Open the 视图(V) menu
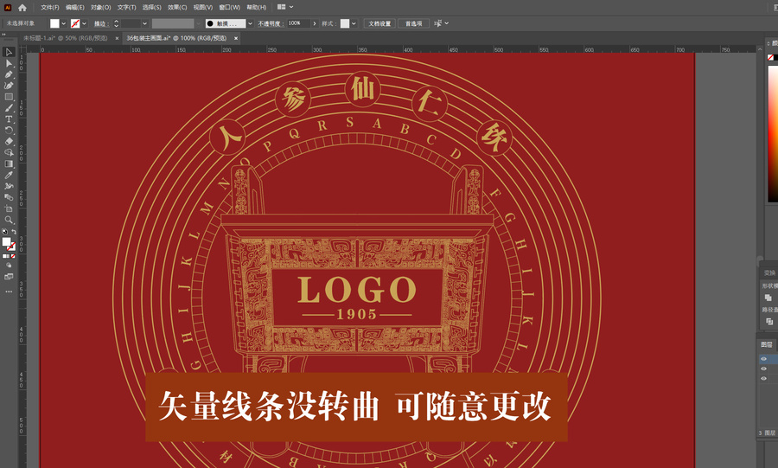 pos(203,8)
